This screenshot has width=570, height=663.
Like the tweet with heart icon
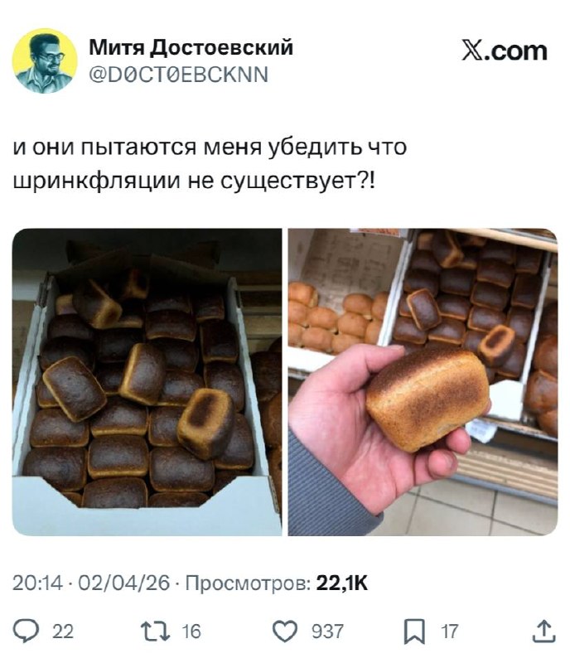click(284, 632)
